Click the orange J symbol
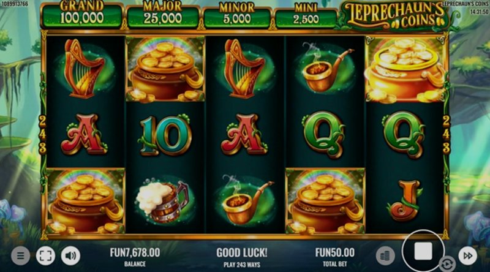 405,200
